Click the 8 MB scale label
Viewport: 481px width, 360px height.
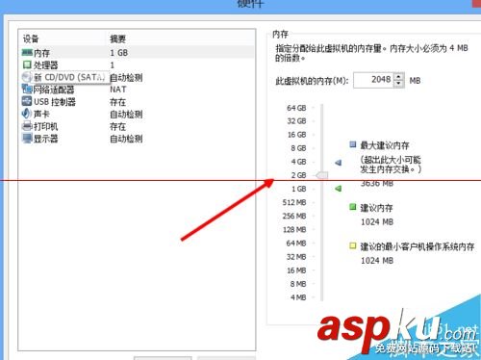tap(298, 284)
